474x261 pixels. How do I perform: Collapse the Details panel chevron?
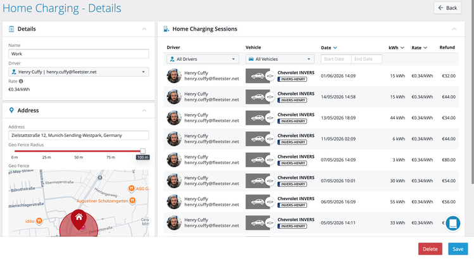pos(144,29)
